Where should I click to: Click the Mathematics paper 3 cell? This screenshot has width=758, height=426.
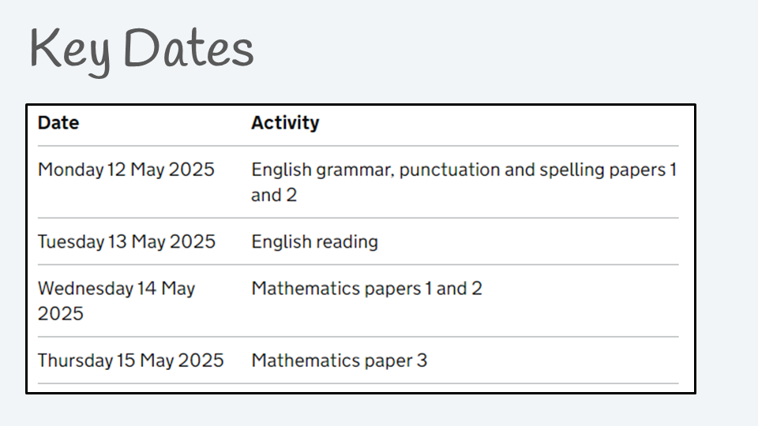pyautogui.click(x=340, y=361)
